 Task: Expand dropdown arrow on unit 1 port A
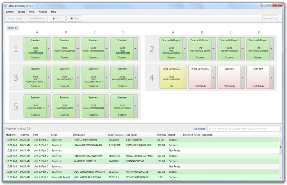pos(49,49)
